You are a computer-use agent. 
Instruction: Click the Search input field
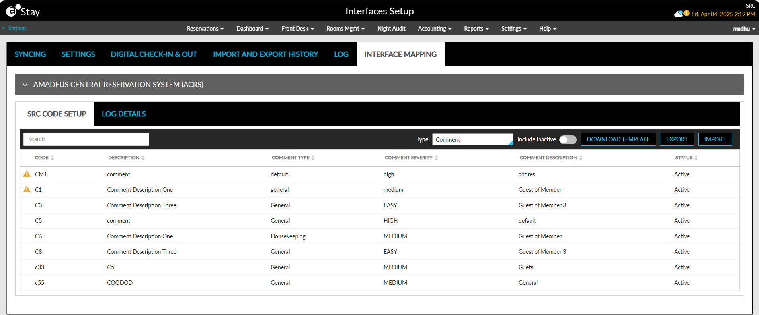tap(86, 139)
